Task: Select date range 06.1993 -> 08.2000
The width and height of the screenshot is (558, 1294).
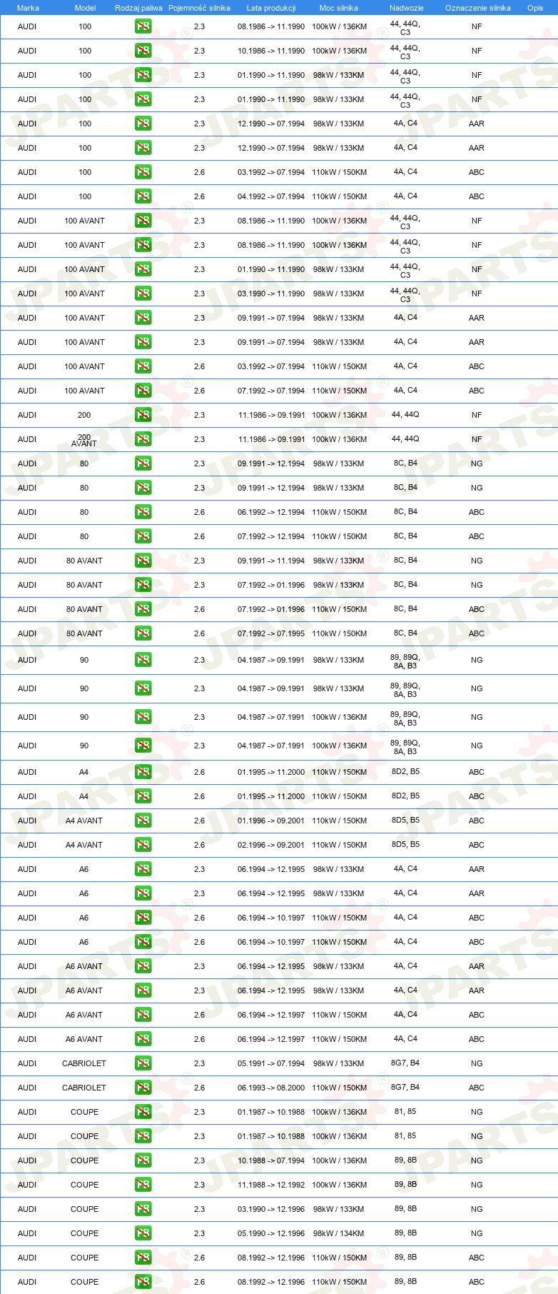Action: [x=271, y=1088]
